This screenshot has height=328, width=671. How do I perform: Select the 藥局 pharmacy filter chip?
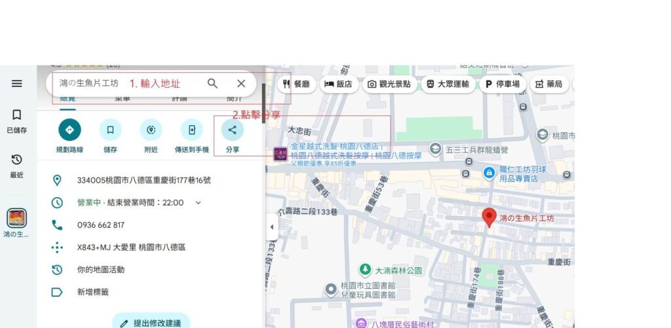(549, 84)
